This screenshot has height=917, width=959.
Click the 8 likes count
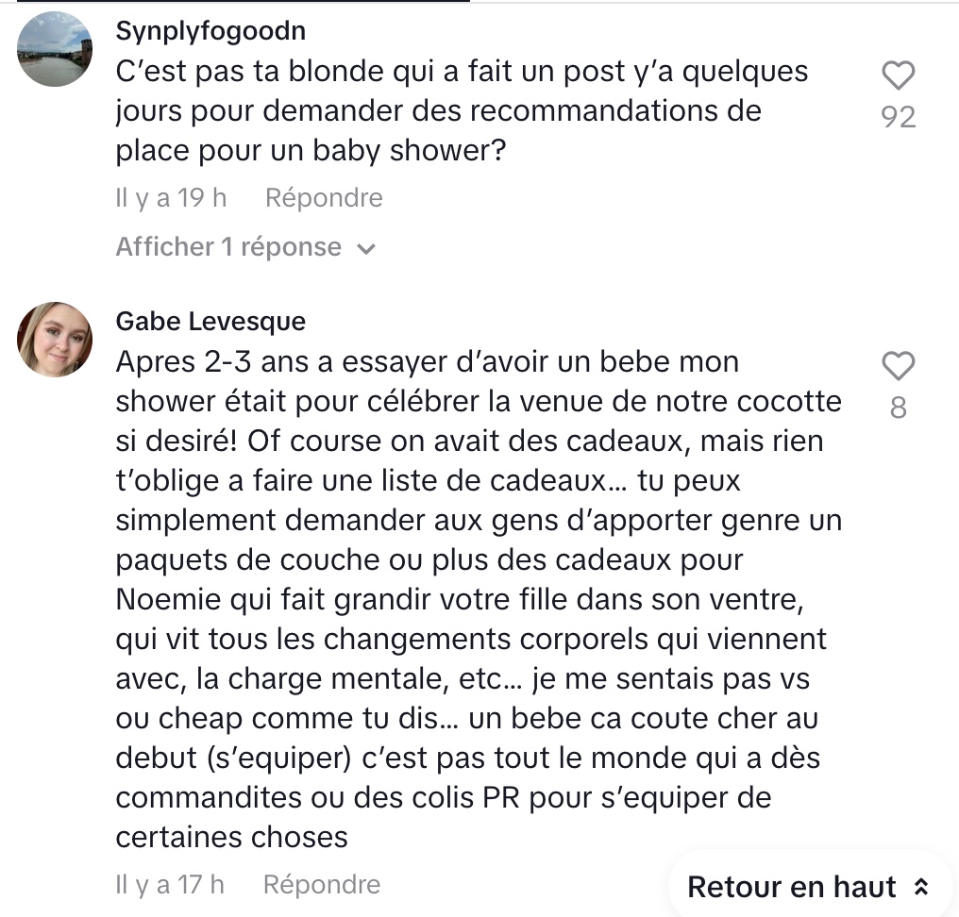pyautogui.click(x=898, y=408)
